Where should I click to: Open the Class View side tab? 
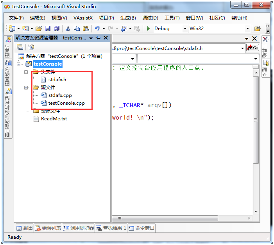pyautogui.click(x=8, y=47)
